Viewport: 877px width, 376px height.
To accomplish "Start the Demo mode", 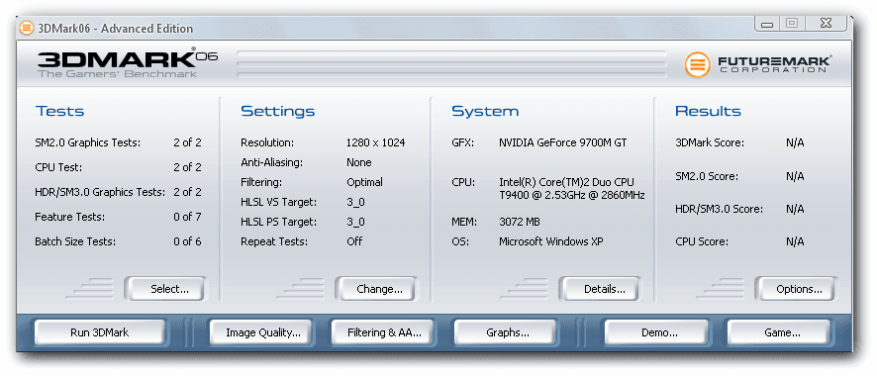I will (x=656, y=332).
